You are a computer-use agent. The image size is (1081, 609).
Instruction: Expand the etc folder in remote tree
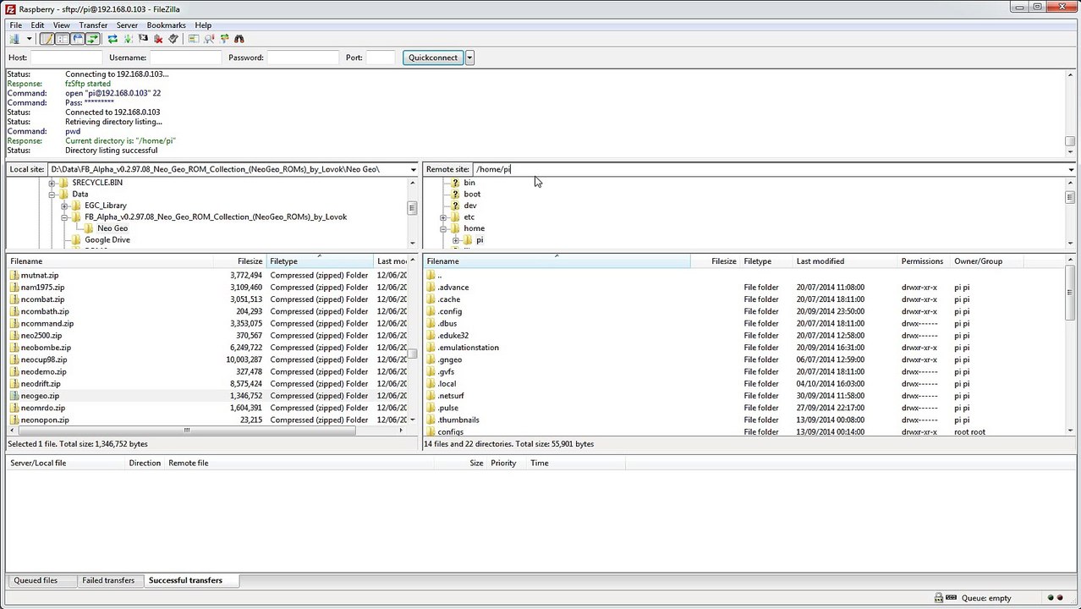click(x=443, y=217)
